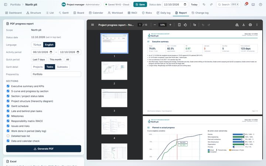Click the Save button
Viewport: 266px width, 166px height.
(140, 4)
